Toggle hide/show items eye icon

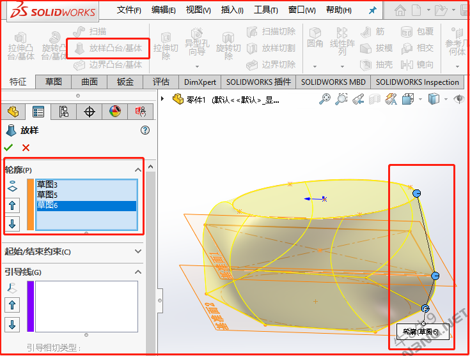[458, 99]
